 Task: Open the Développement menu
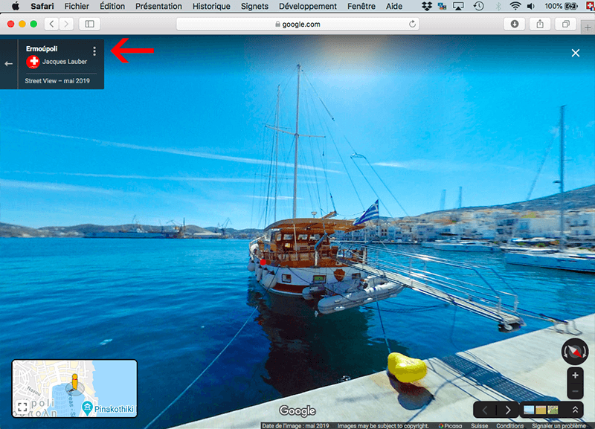[x=308, y=6]
